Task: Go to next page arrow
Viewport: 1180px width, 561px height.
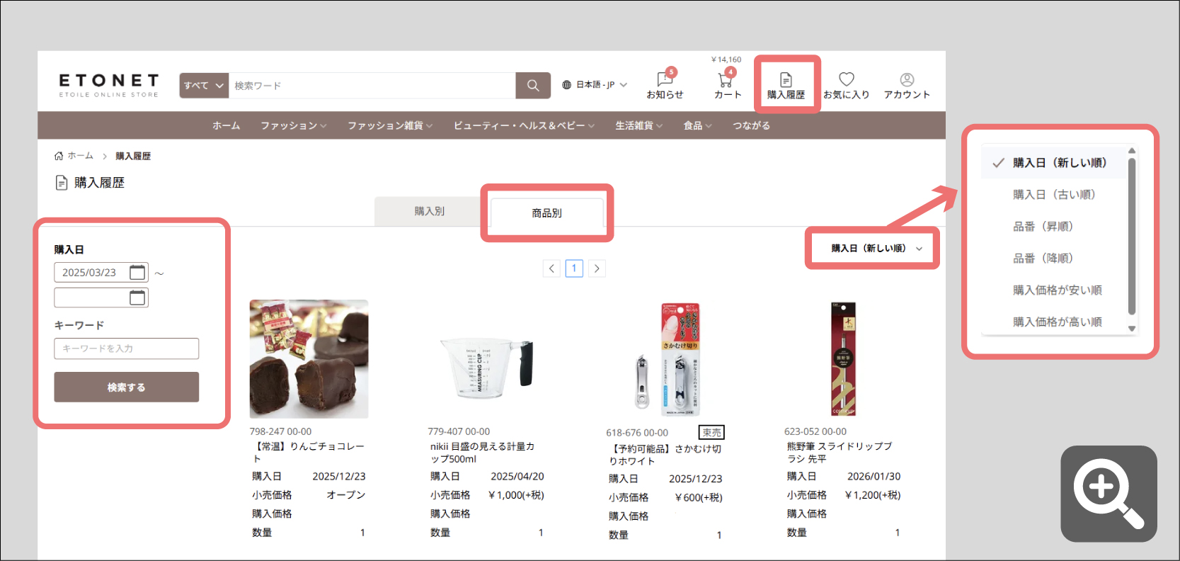Action: [597, 268]
